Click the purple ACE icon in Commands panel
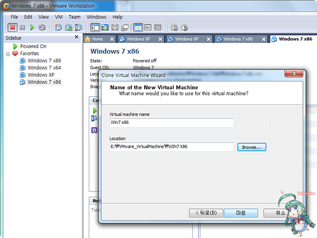 [94, 130]
